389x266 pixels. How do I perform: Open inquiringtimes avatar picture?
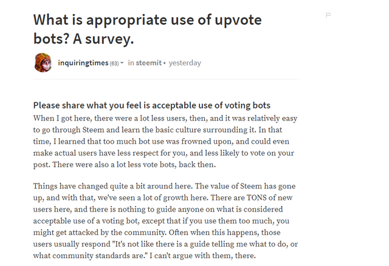click(x=43, y=62)
